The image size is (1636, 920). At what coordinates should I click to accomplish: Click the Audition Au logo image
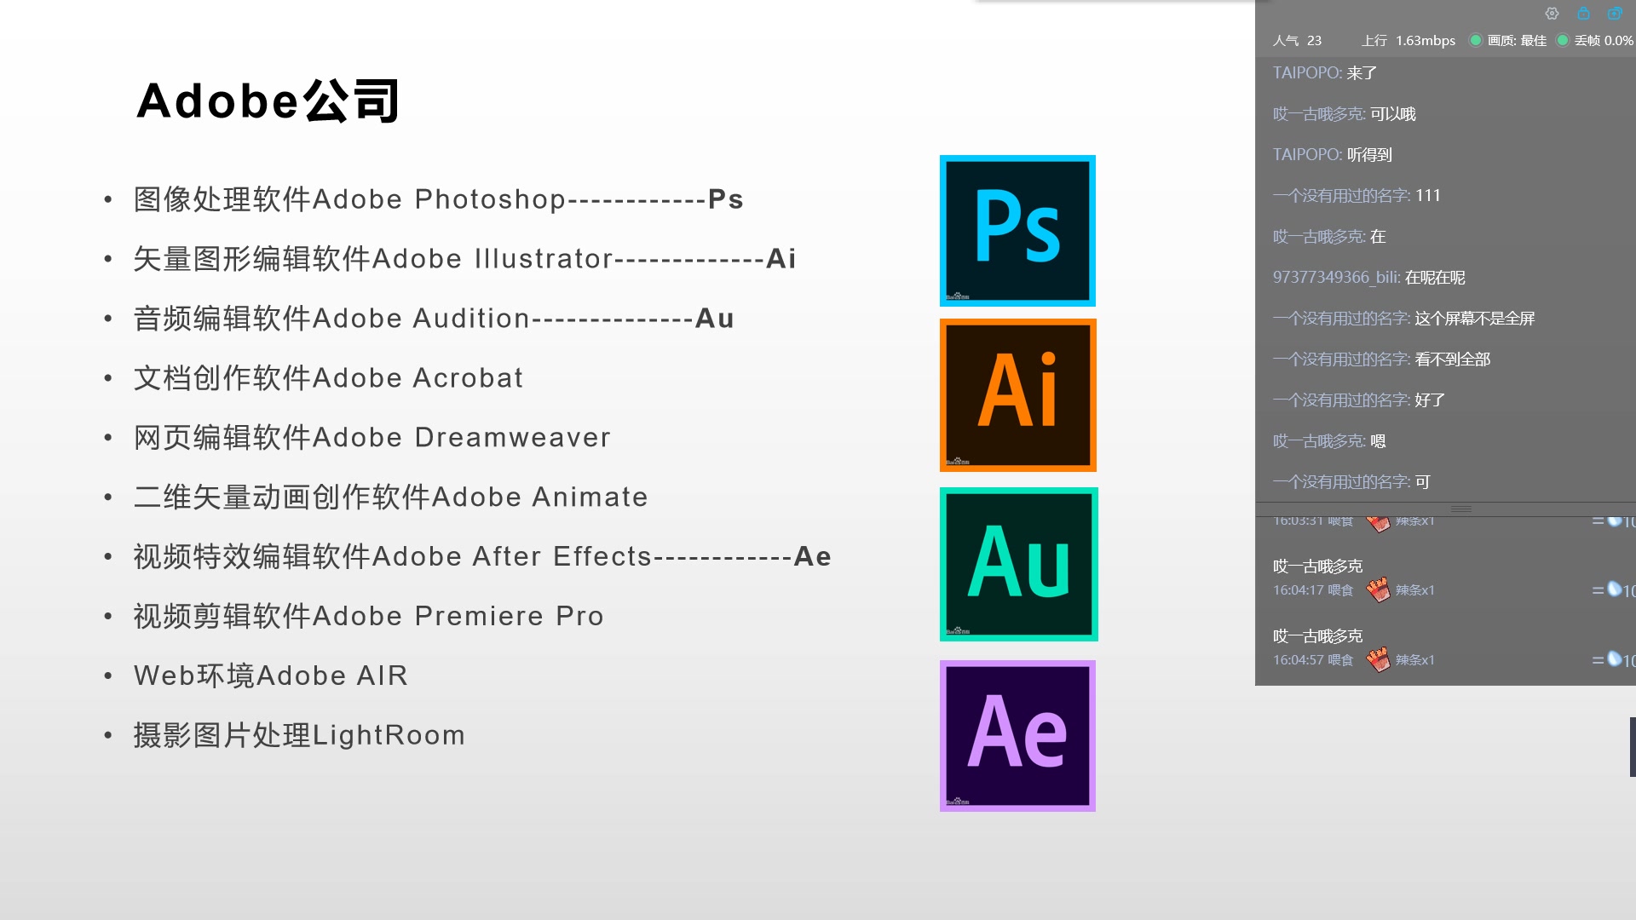tap(1018, 564)
